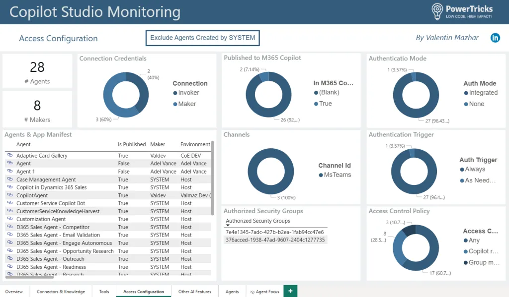Go to the Tools tab
Image resolution: width=509 pixels, height=297 pixels.
[x=104, y=292]
